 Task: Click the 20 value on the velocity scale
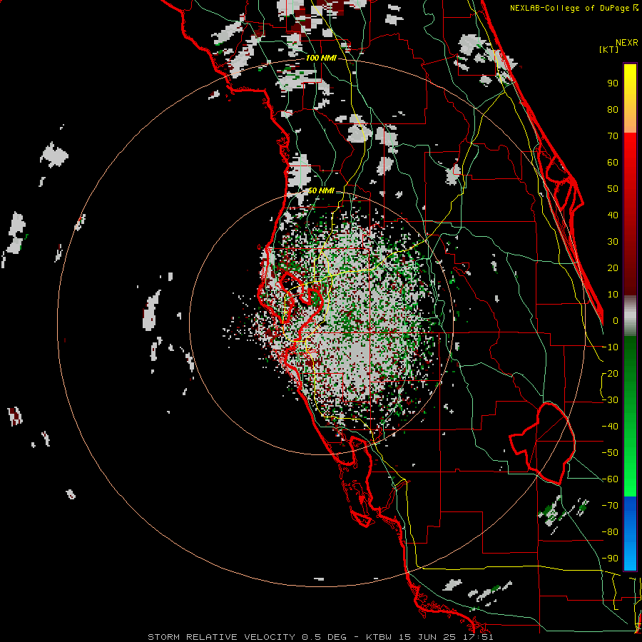click(613, 268)
